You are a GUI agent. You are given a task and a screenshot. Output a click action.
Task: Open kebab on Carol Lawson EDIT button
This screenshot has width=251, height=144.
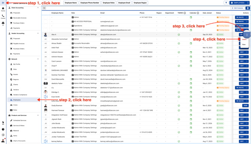tap(247, 61)
